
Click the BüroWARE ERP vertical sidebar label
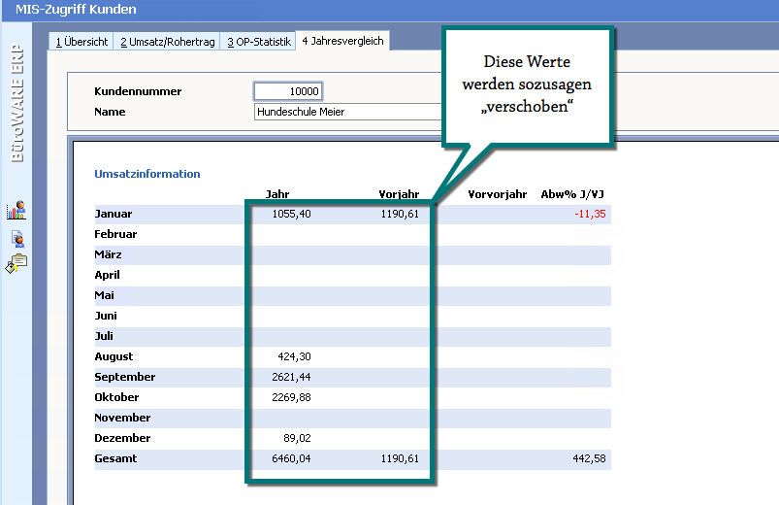coord(16,107)
